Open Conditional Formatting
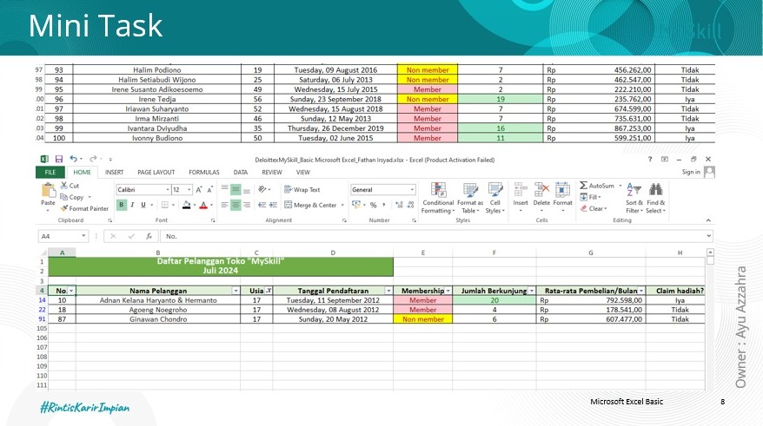 (438, 198)
